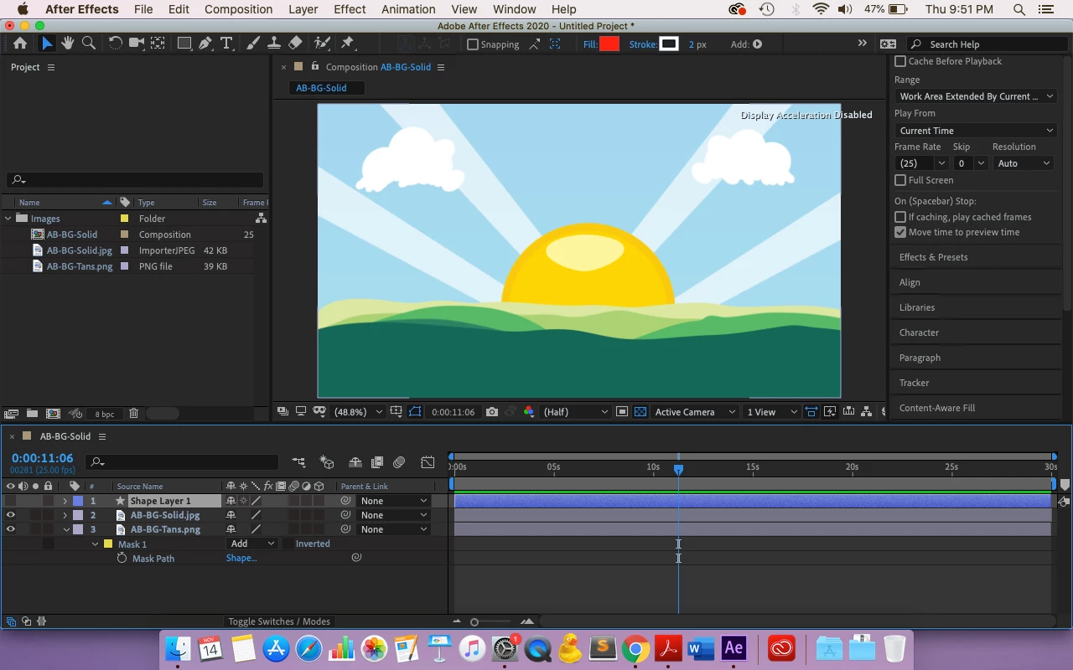Select the Hand tool
Viewport: 1073px width, 670px height.
pos(68,44)
